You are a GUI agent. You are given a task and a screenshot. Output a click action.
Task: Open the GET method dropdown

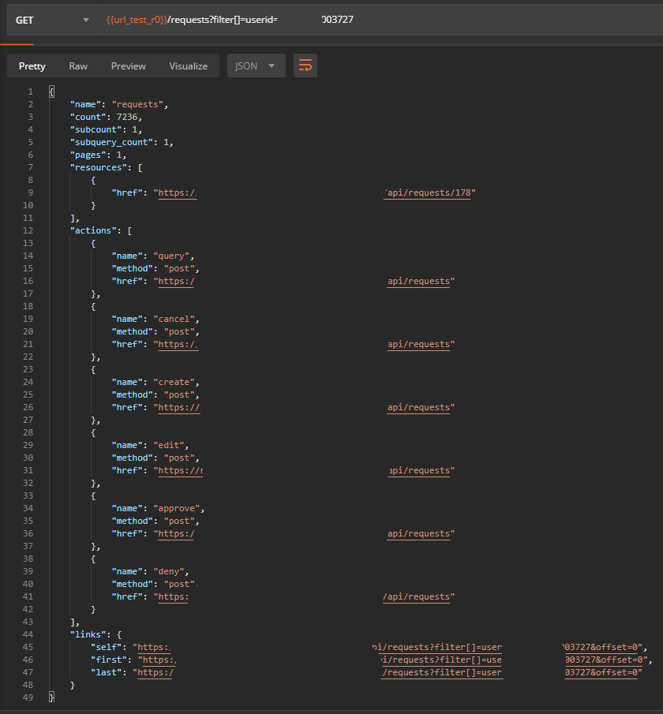pyautogui.click(x=52, y=20)
